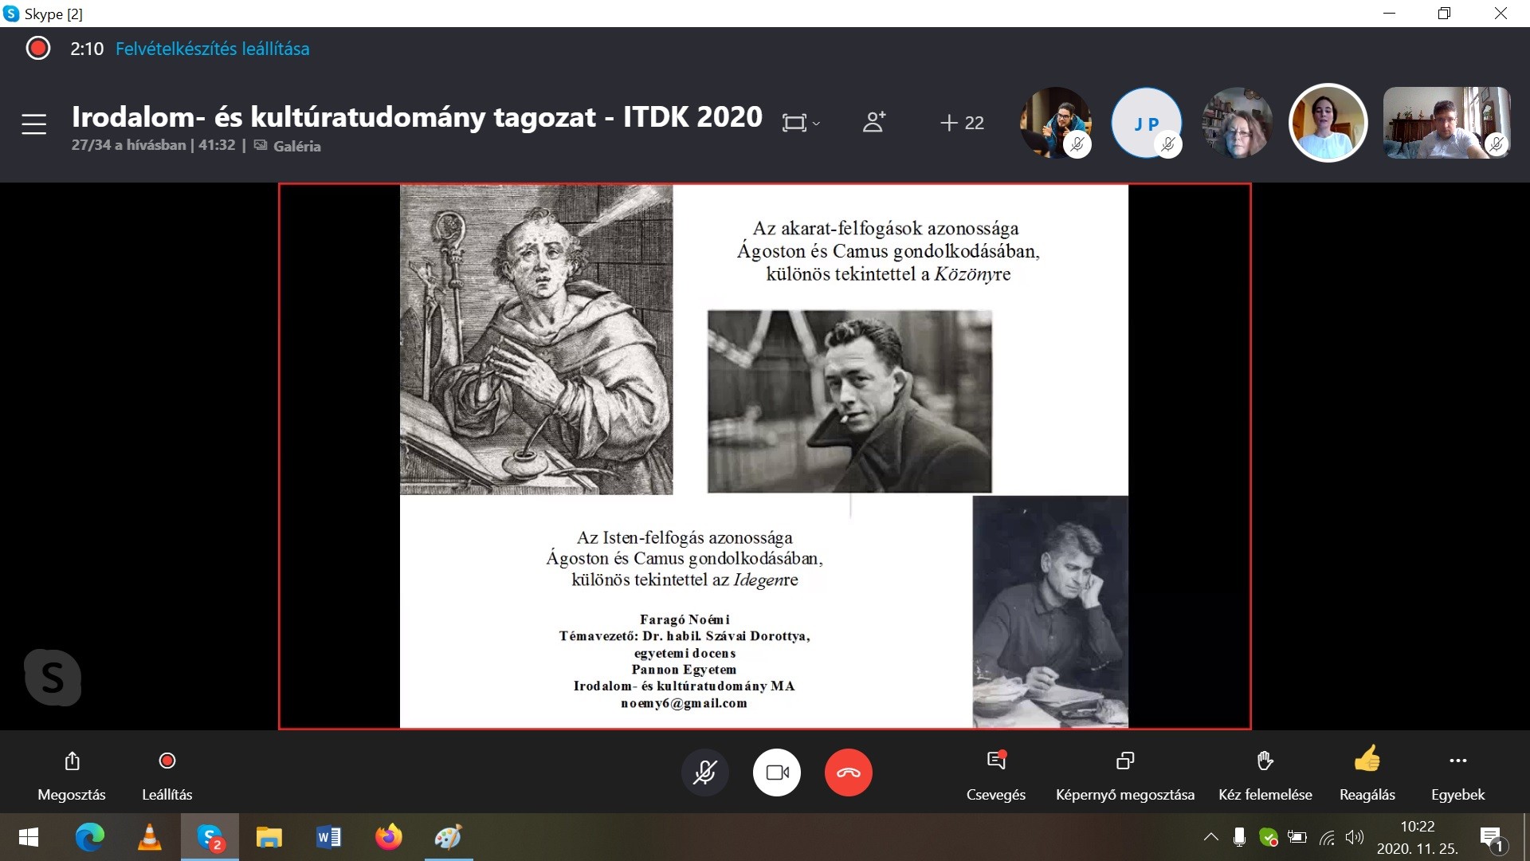Toggle the video camera button
This screenshot has width=1530, height=861.
click(777, 773)
